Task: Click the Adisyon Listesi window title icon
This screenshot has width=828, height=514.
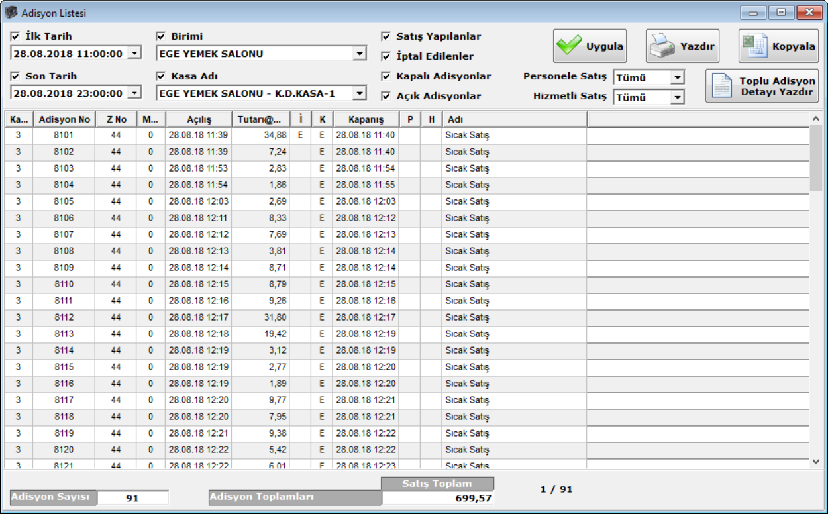Action: [11, 13]
